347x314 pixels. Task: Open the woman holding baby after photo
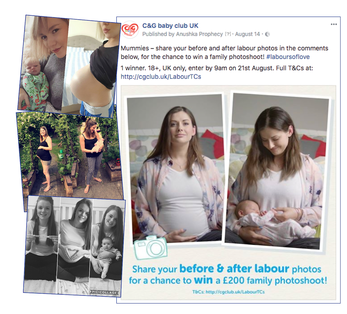277,171
